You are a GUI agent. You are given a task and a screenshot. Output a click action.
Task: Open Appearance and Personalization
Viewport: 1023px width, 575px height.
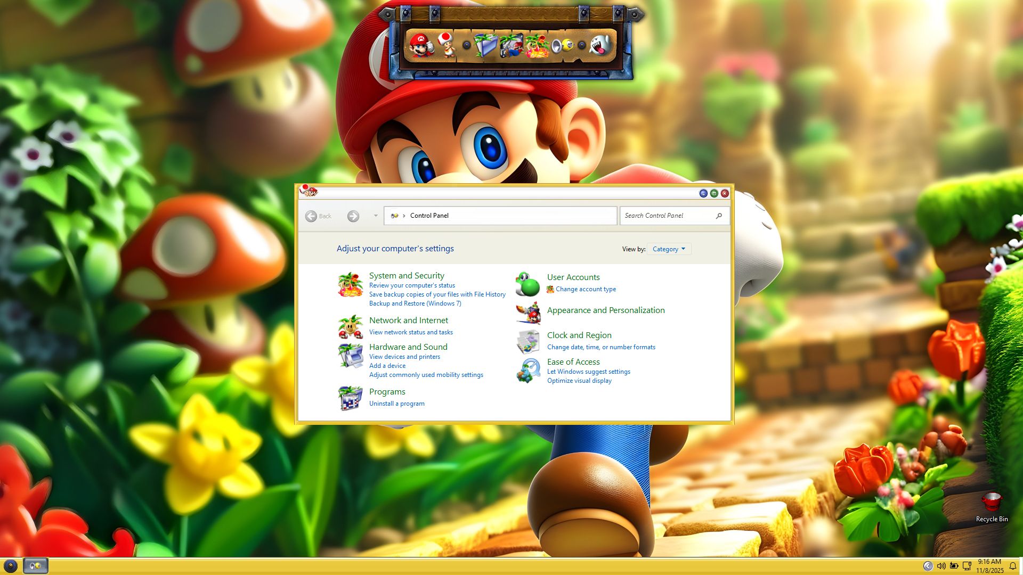605,310
